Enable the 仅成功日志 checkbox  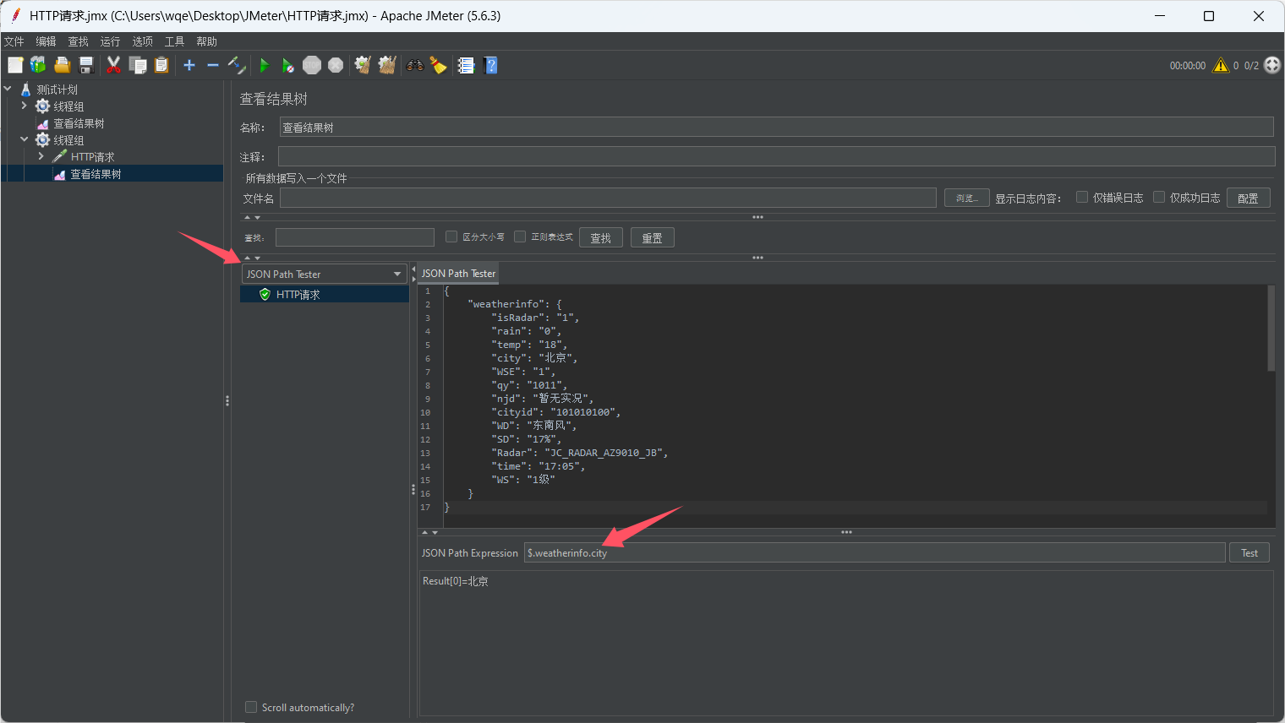(1159, 197)
